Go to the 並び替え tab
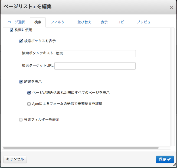Screen dimensions: 177x168 click(84, 22)
